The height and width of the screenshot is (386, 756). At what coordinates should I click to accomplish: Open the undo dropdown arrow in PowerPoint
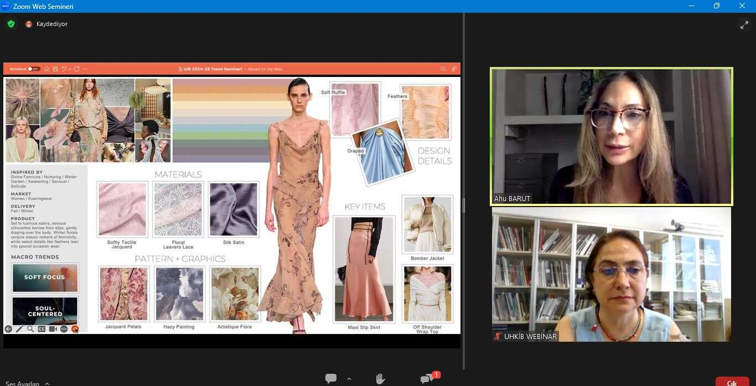70,69
